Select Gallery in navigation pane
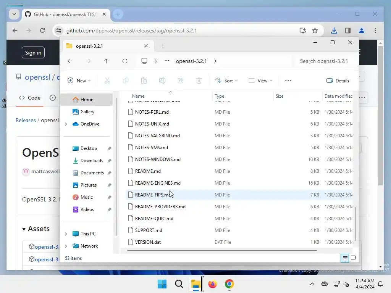This screenshot has width=391, height=293. (87, 112)
